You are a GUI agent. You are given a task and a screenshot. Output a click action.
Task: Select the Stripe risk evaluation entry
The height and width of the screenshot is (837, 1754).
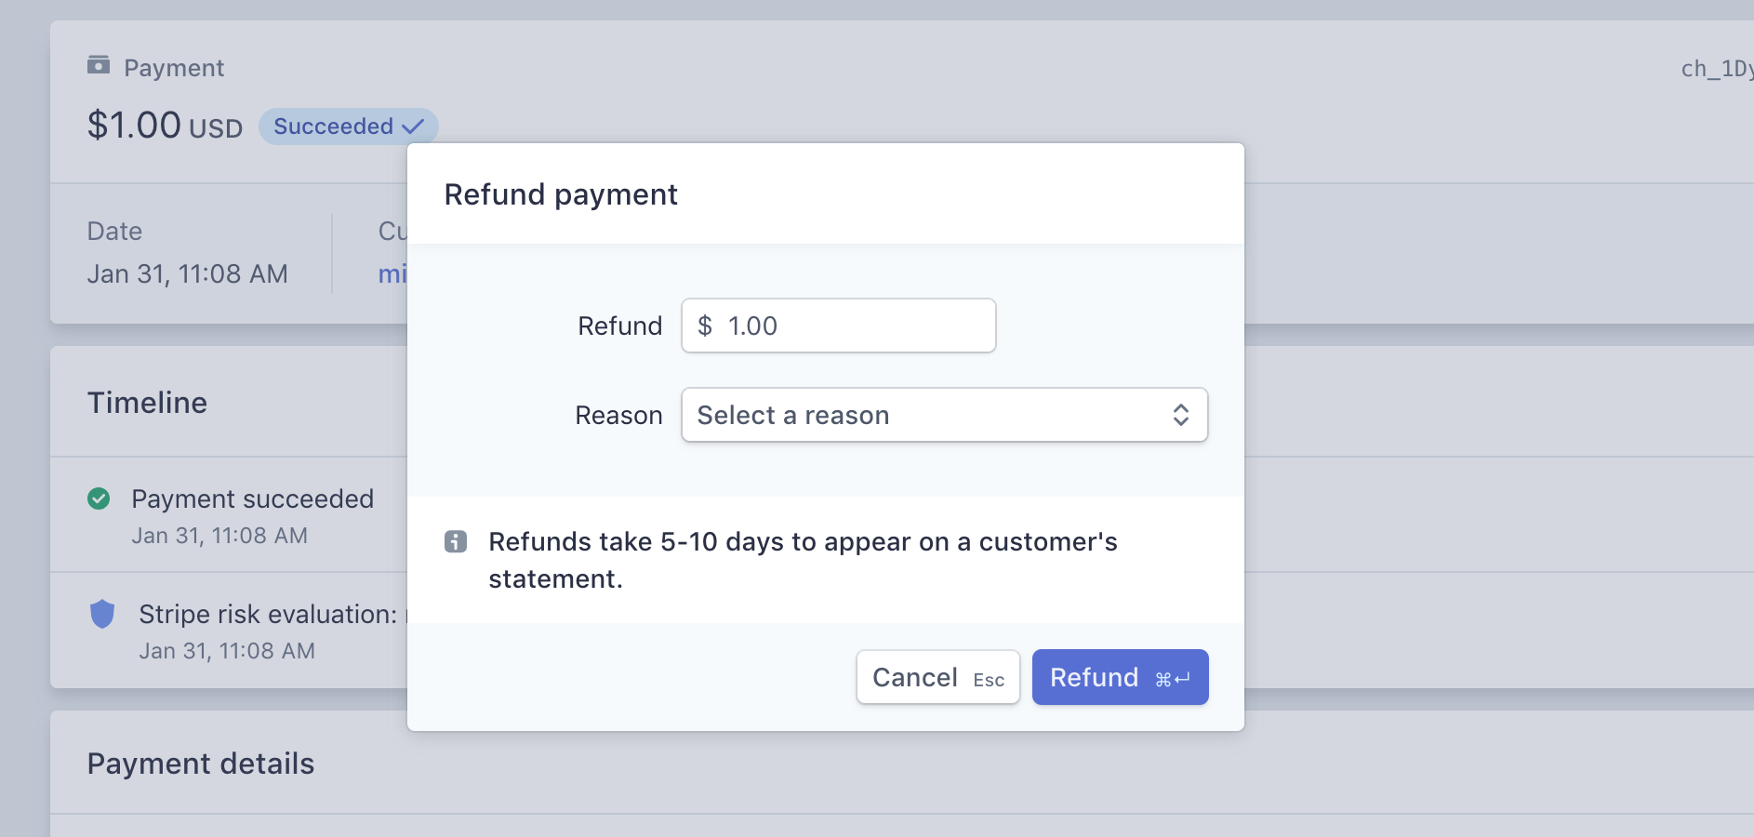click(268, 615)
